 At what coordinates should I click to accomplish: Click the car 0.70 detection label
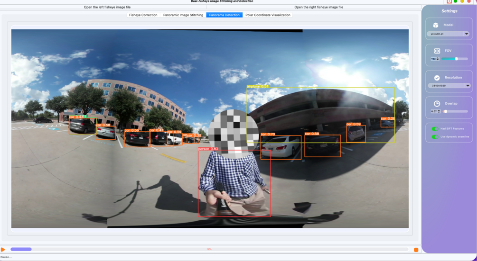268,134
